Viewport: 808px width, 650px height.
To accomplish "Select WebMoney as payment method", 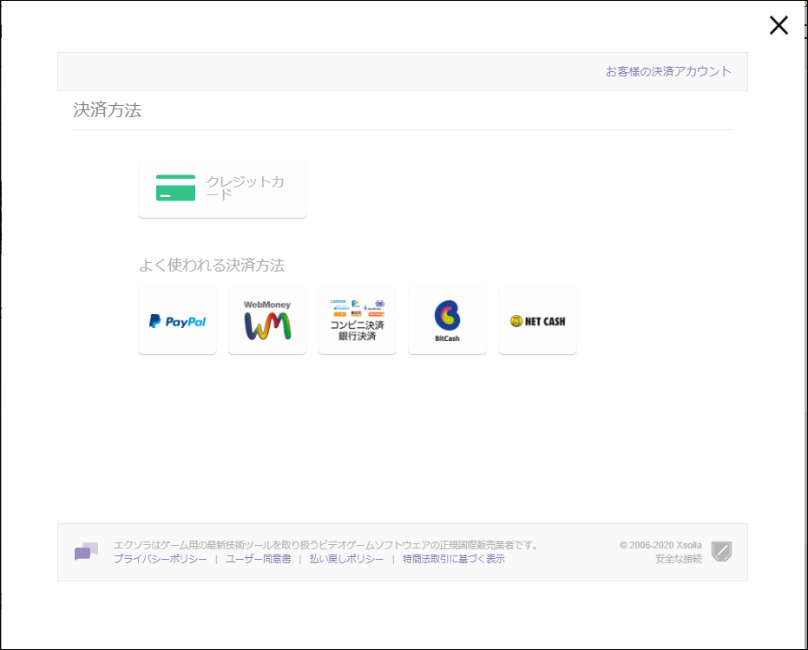I will [267, 320].
